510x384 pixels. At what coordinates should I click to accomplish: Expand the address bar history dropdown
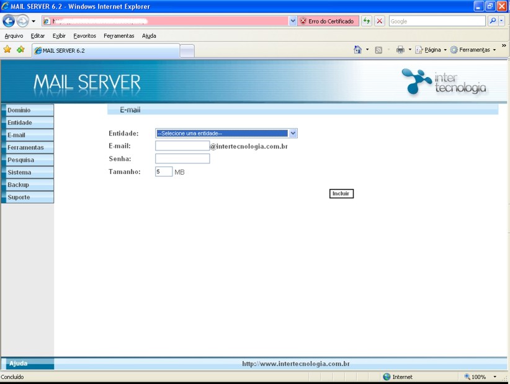point(292,21)
